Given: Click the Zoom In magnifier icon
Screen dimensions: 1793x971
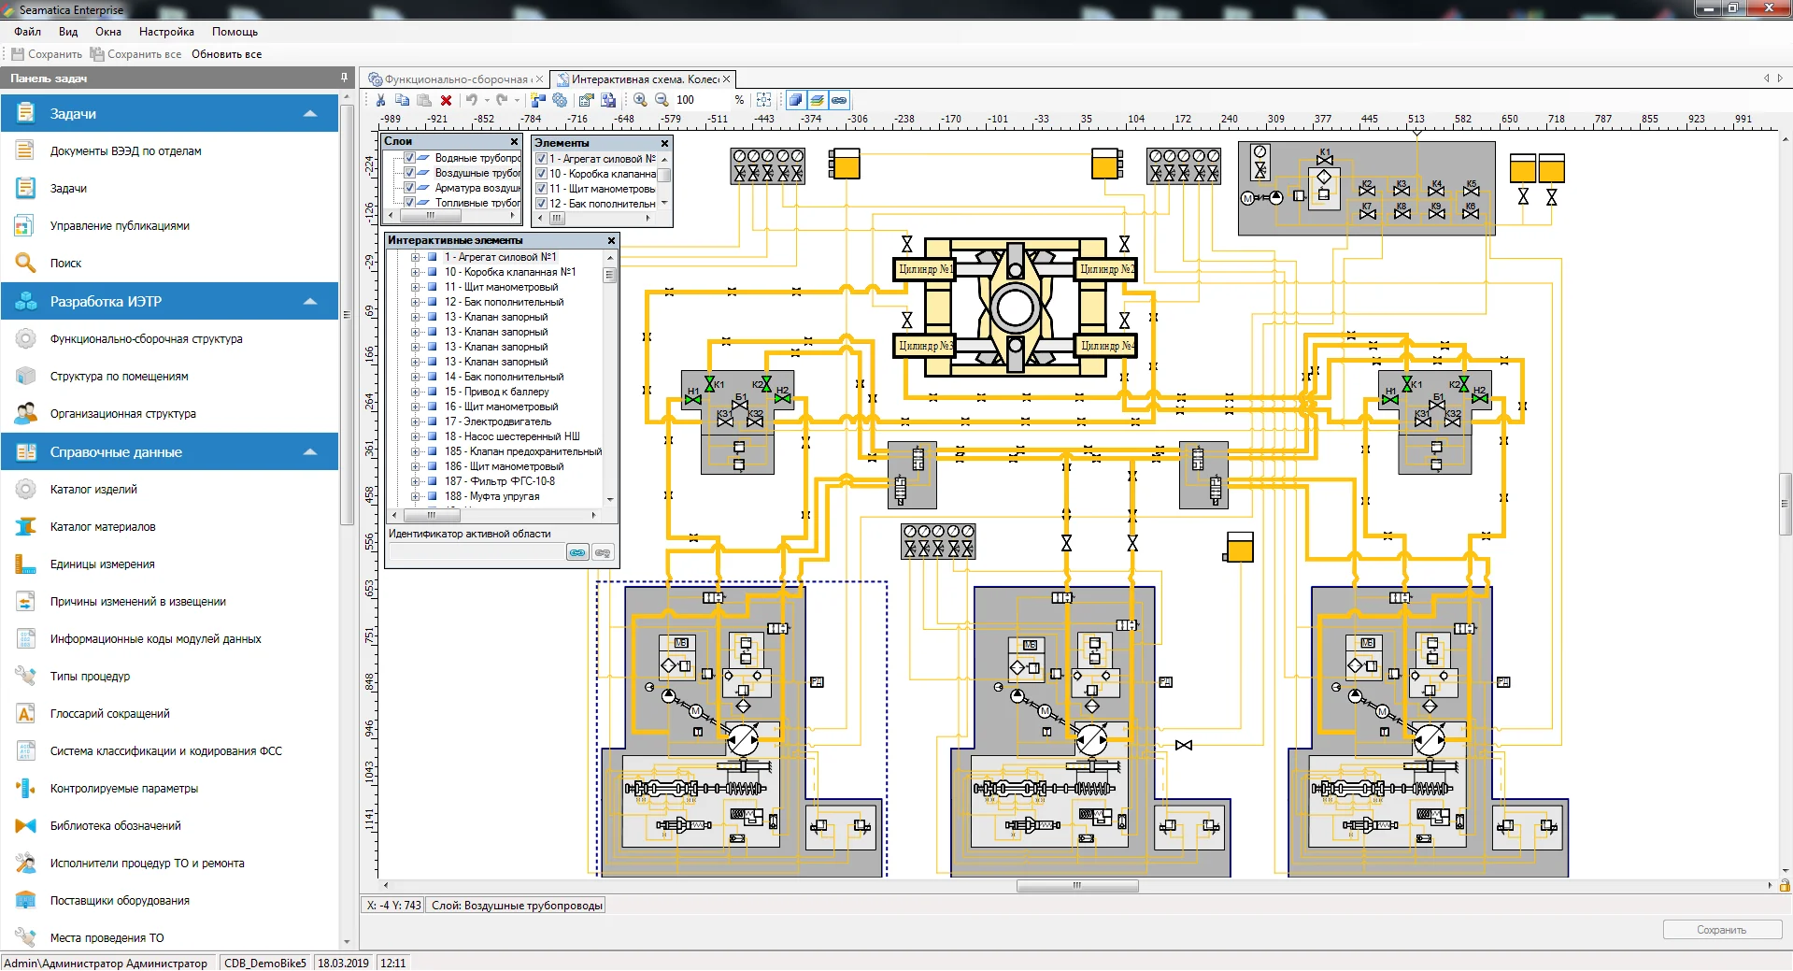Looking at the screenshot, I should pos(640,100).
